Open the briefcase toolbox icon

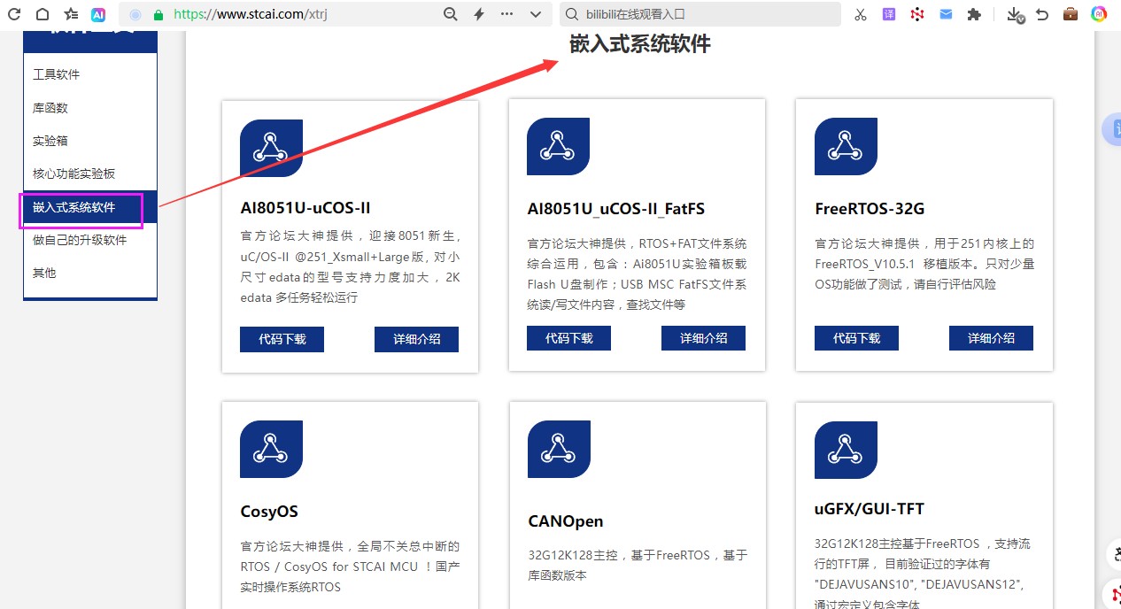click(1070, 14)
